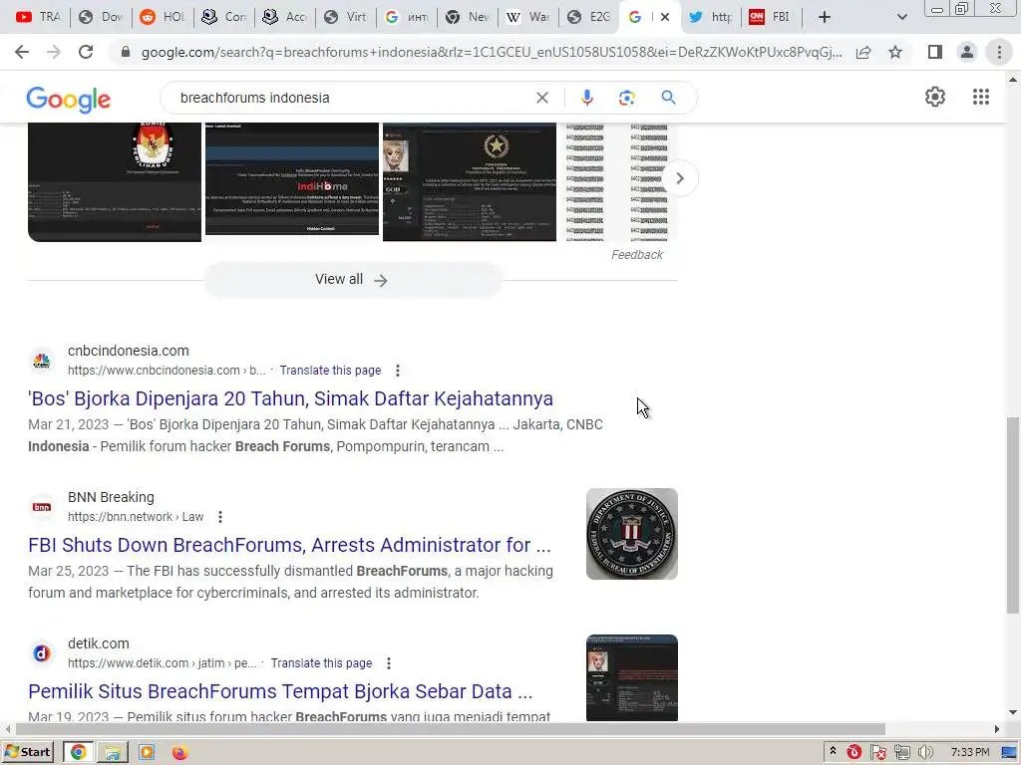Open the IndiHome image thumbnail
Image resolution: width=1021 pixels, height=765 pixels.
coord(292,179)
